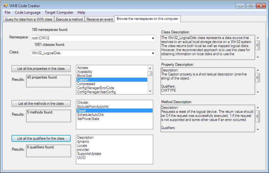Open the Code Language menu

(x=27, y=12)
